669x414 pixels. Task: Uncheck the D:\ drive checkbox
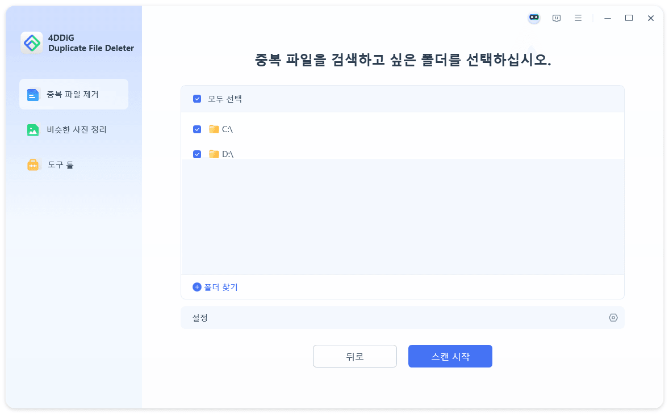coord(197,154)
